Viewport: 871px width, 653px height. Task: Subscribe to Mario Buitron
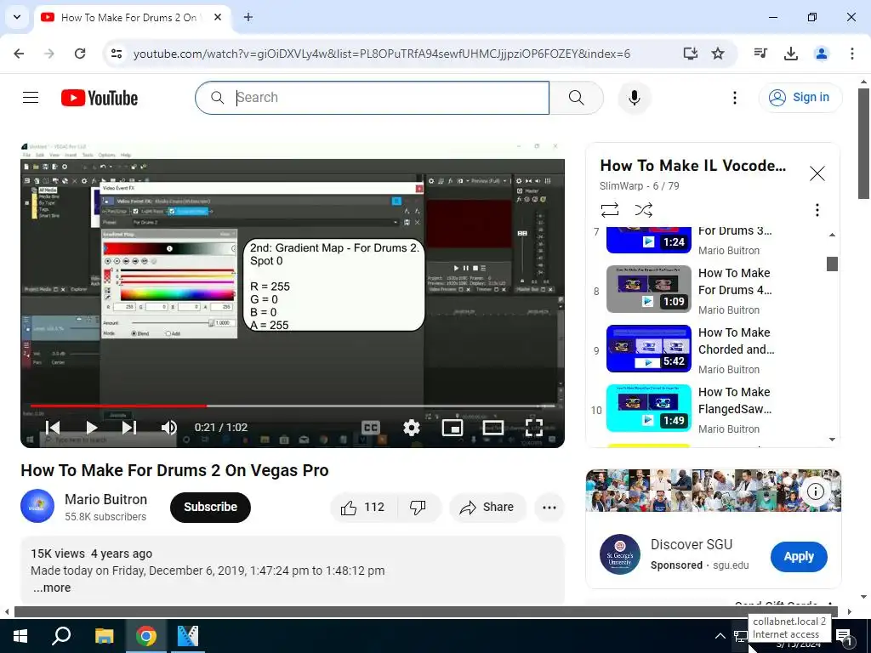(x=210, y=507)
